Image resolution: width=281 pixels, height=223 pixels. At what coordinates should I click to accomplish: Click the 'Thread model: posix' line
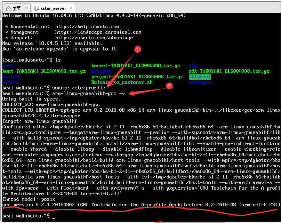[x=29, y=199]
